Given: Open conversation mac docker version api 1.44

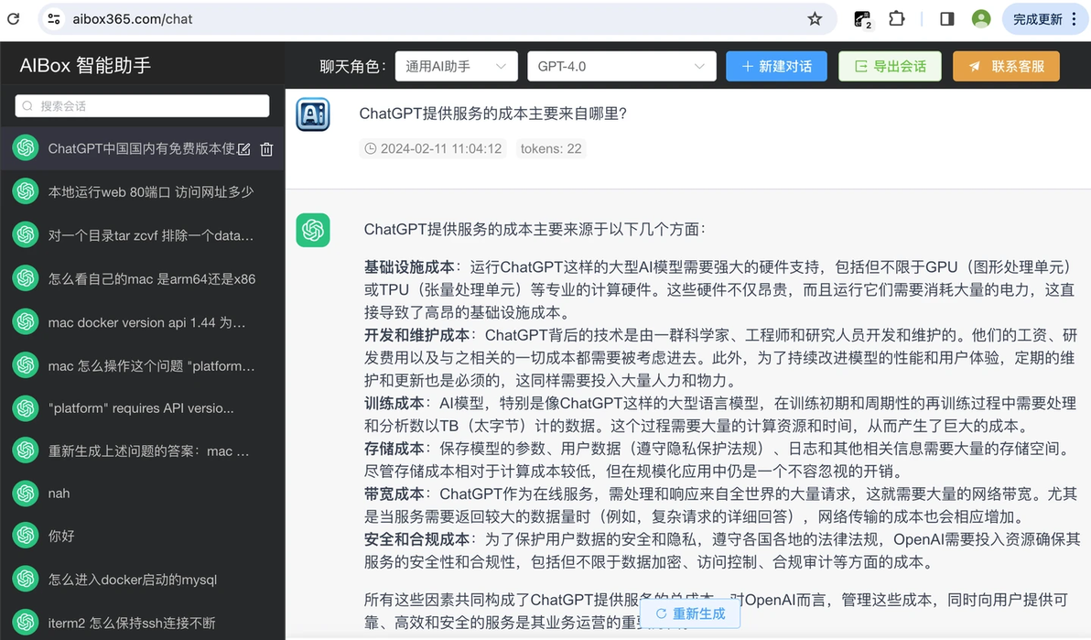Looking at the screenshot, I should pyautogui.click(x=143, y=321).
